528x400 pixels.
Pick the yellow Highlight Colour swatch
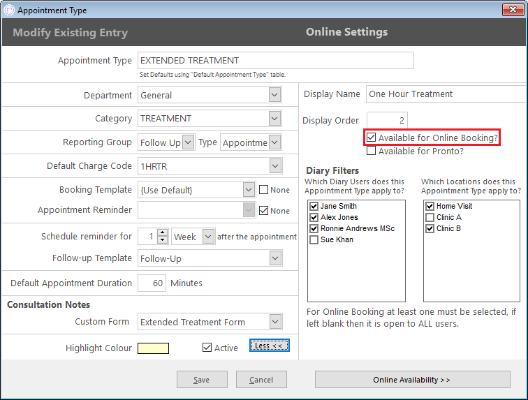(153, 348)
